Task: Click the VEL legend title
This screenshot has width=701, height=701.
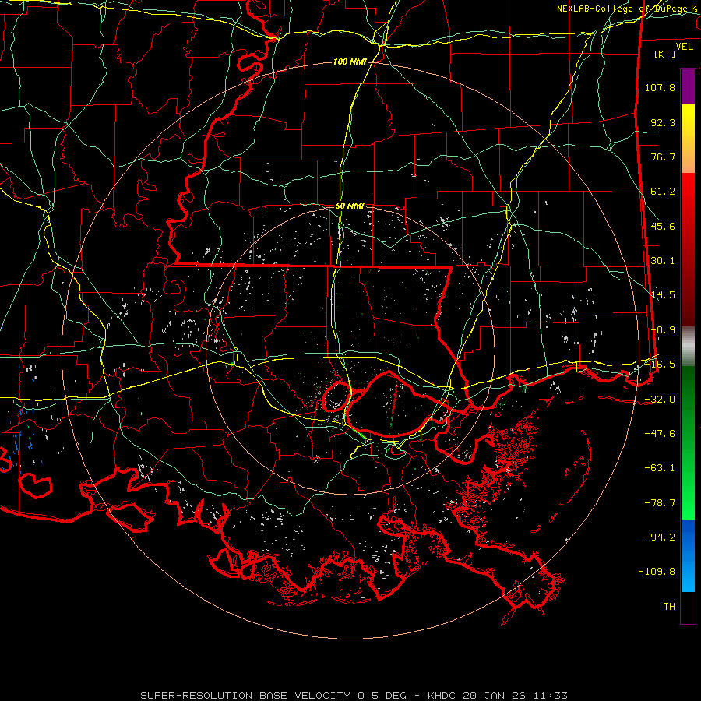Action: (x=684, y=47)
